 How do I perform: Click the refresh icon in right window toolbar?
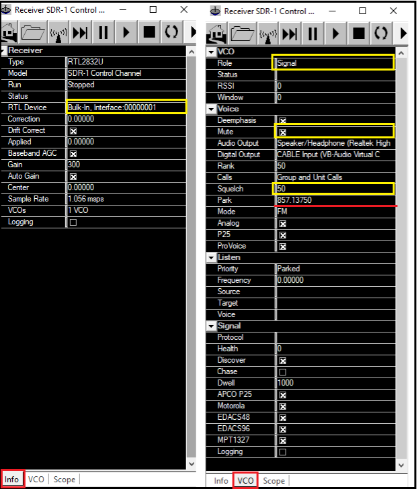pyautogui.click(x=380, y=33)
